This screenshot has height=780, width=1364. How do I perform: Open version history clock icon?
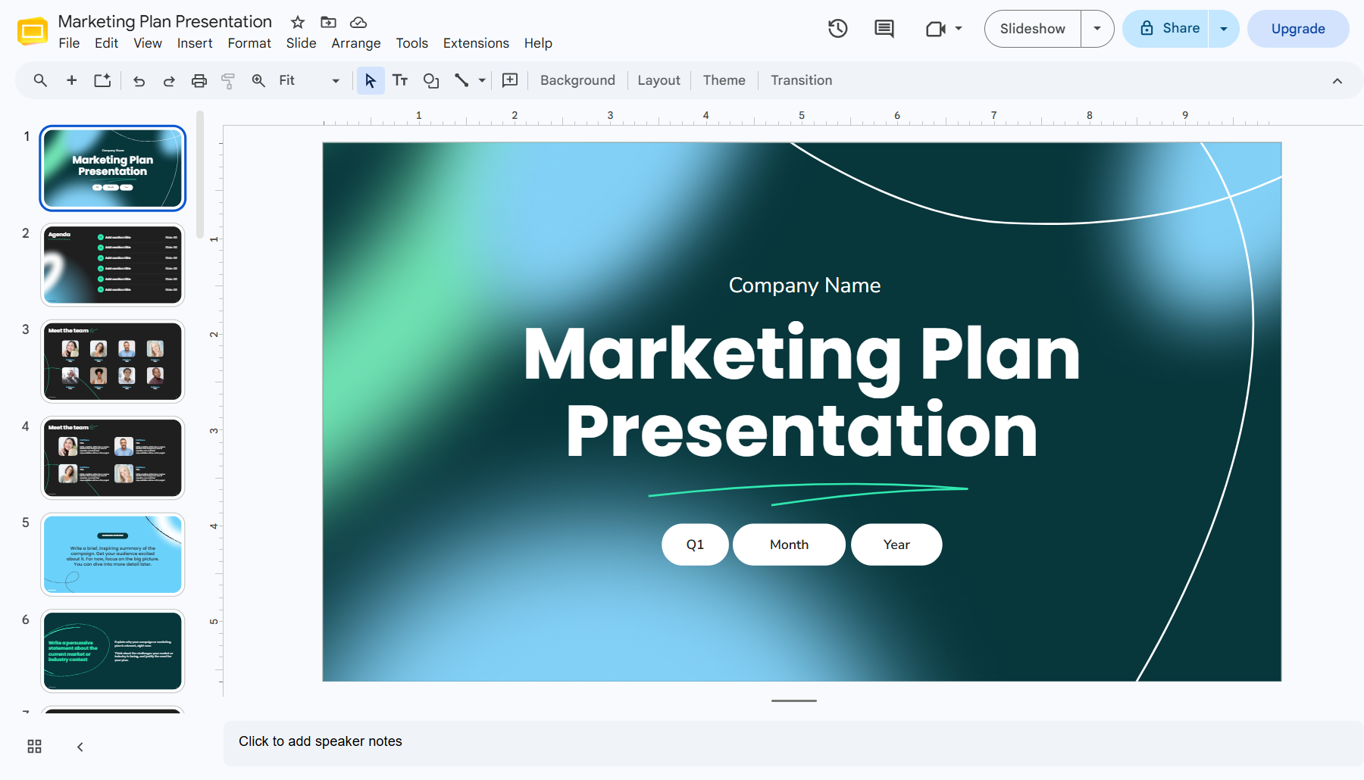(837, 29)
